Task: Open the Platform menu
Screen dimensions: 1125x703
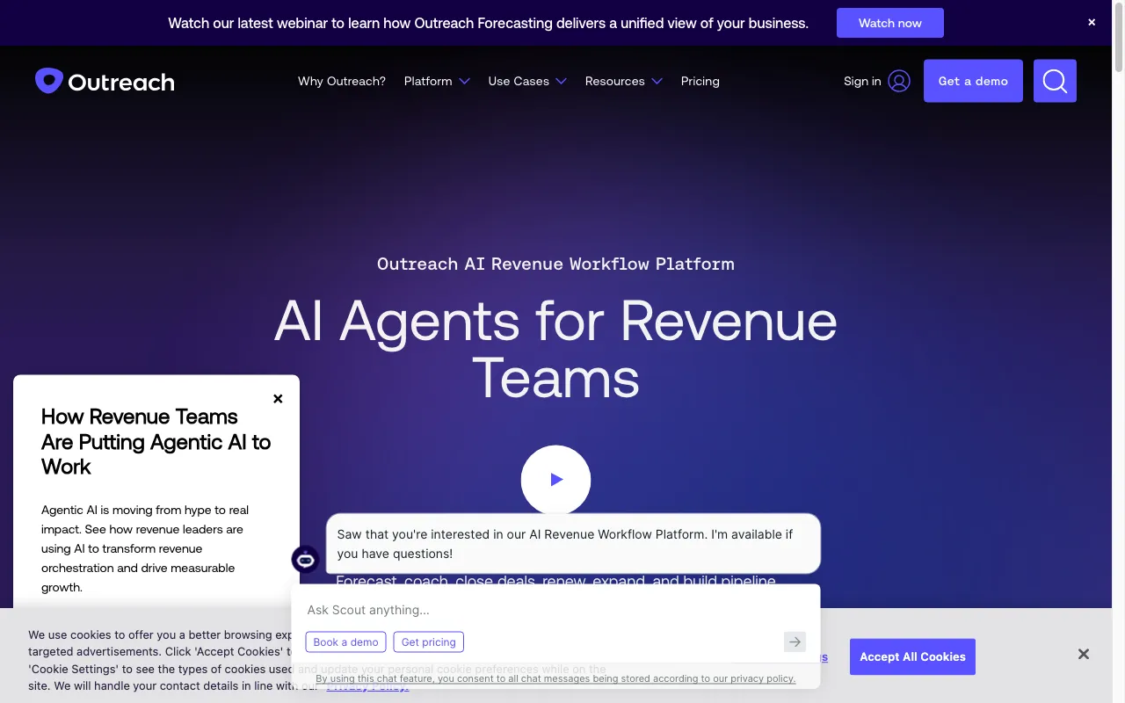Action: [x=428, y=81]
